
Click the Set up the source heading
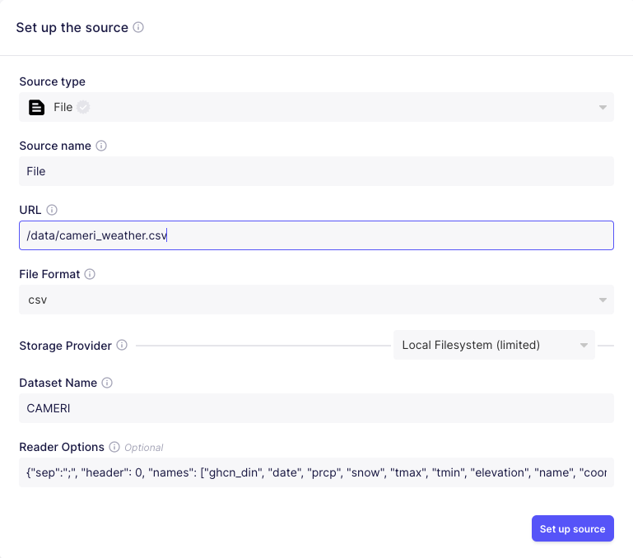pyautogui.click(x=72, y=27)
